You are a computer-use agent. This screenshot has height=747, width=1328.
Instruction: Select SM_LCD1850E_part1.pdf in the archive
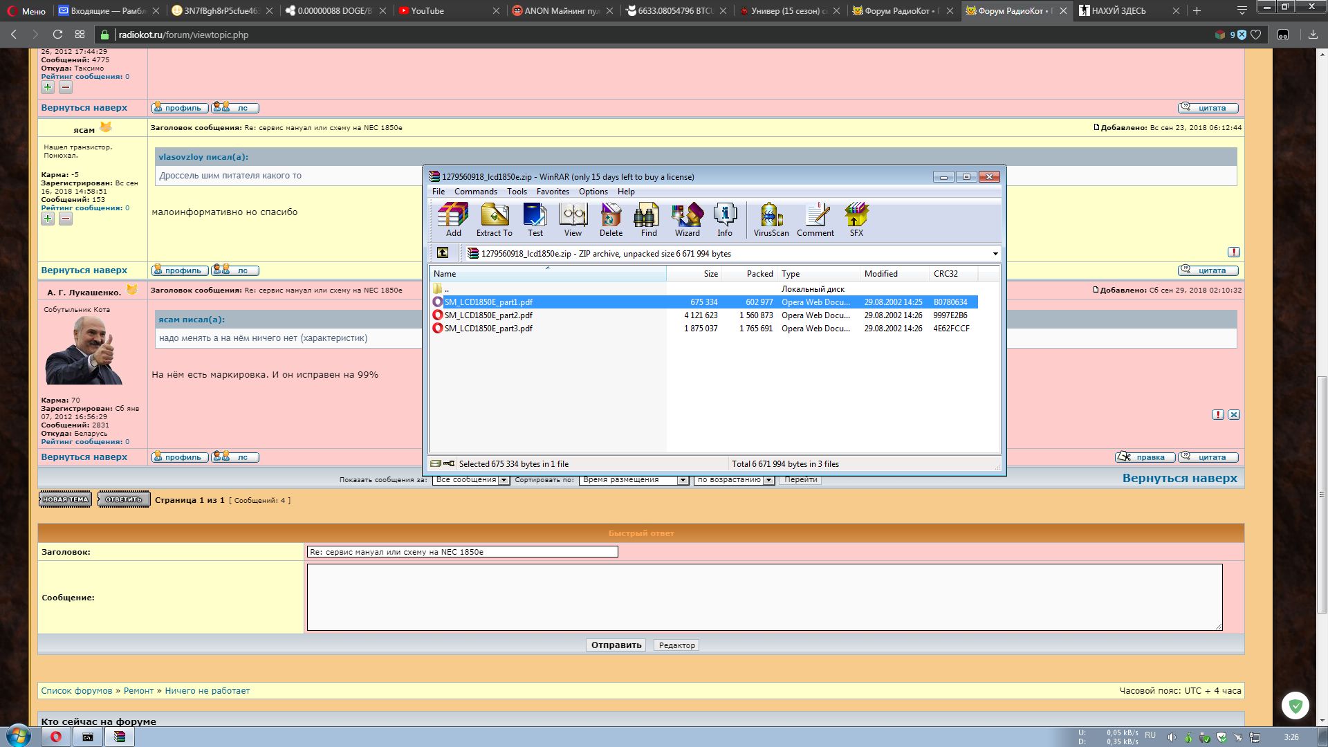point(488,302)
